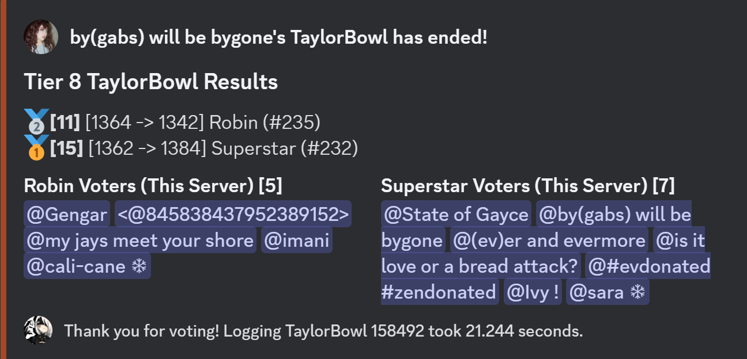Click the Tier 8 TaylorBowl Results heading

pyautogui.click(x=151, y=82)
